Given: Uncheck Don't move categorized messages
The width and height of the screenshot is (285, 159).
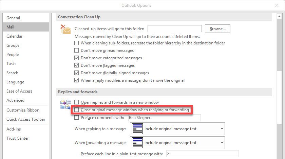Looking at the screenshot, I should pos(77,58).
